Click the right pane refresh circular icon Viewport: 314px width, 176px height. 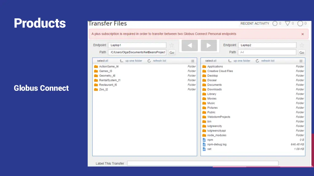coord(257,61)
